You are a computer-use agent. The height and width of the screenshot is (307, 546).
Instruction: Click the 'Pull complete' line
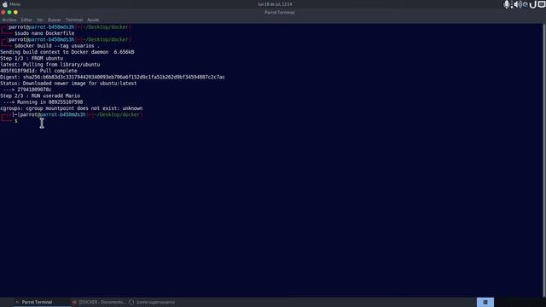point(38,71)
